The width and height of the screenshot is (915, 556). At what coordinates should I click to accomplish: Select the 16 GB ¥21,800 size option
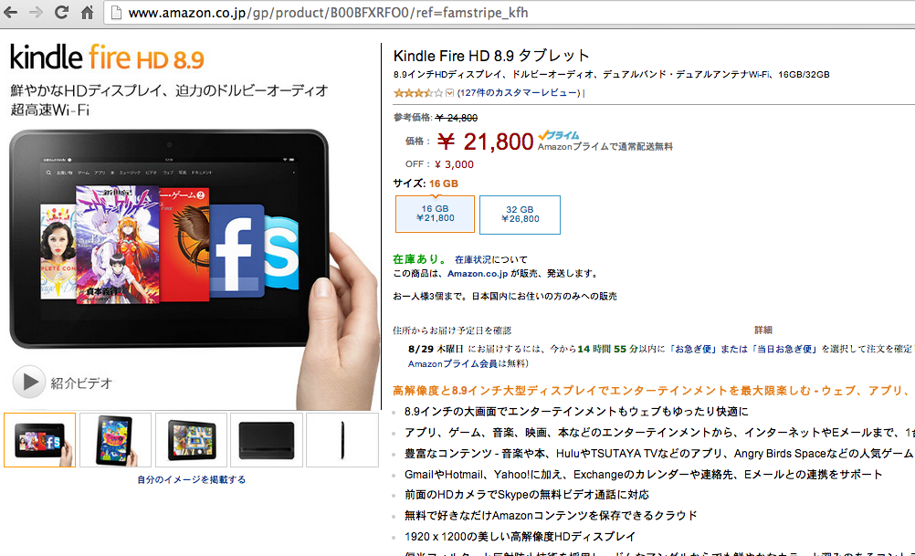(x=435, y=215)
